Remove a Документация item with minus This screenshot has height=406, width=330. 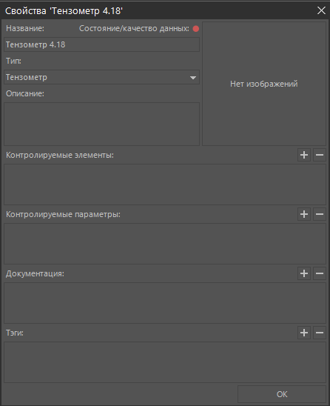pyautogui.click(x=320, y=273)
